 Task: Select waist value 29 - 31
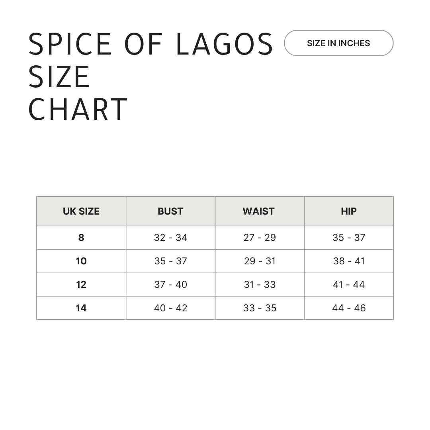click(x=260, y=261)
